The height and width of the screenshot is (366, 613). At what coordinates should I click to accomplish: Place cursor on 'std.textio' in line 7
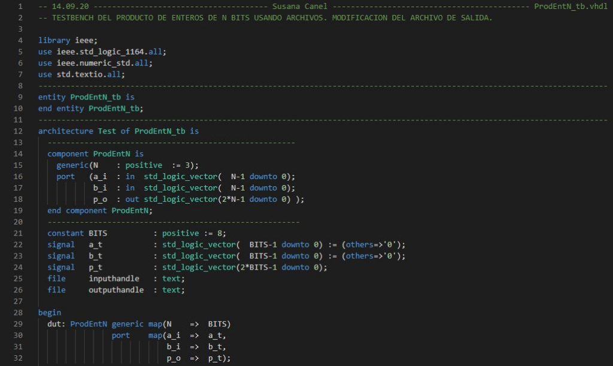click(79, 74)
